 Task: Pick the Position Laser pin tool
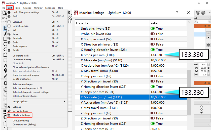pyautogui.click(x=5, y=71)
